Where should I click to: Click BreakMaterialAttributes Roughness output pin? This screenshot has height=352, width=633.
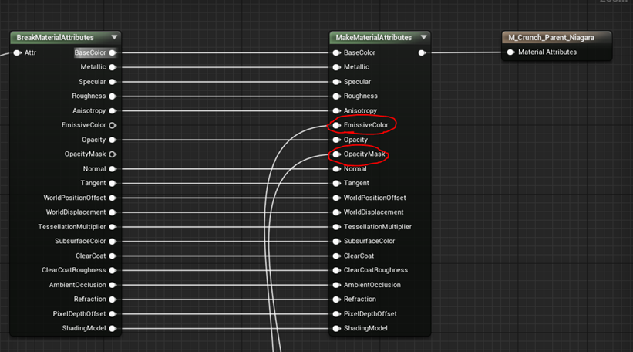[x=113, y=96]
